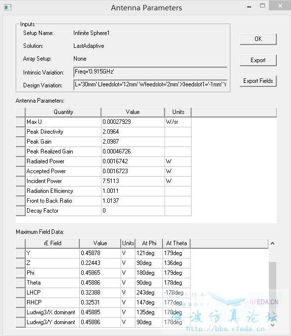This screenshot has width=291, height=336.
Task: Click the Export button
Action: pyautogui.click(x=258, y=60)
